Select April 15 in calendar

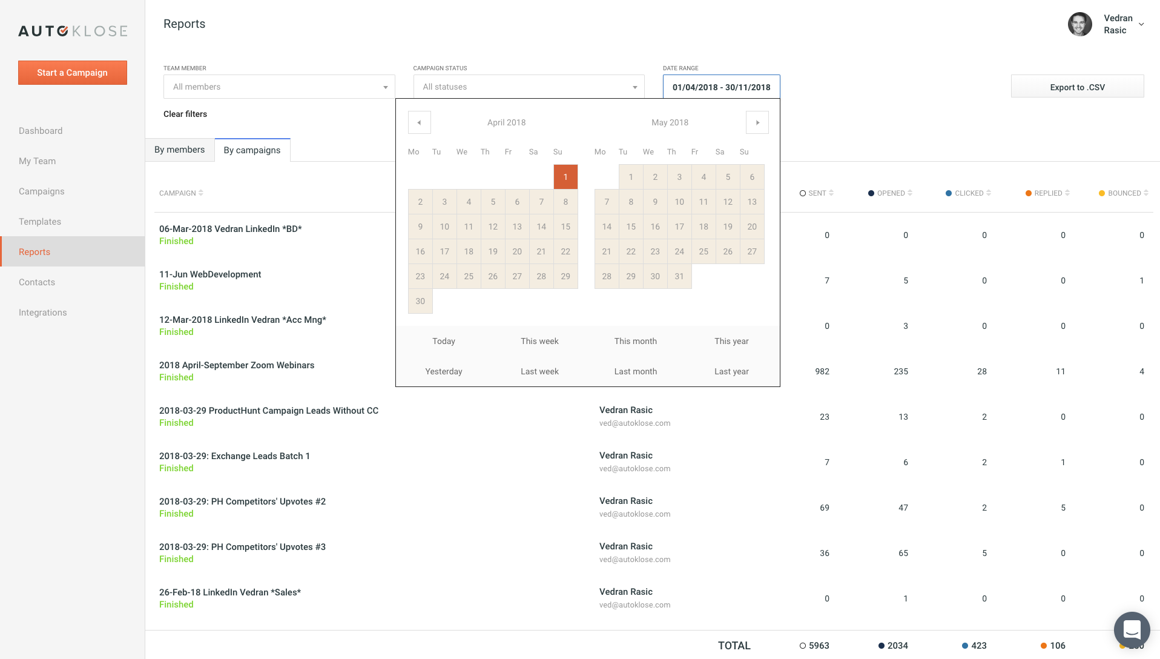tap(565, 227)
